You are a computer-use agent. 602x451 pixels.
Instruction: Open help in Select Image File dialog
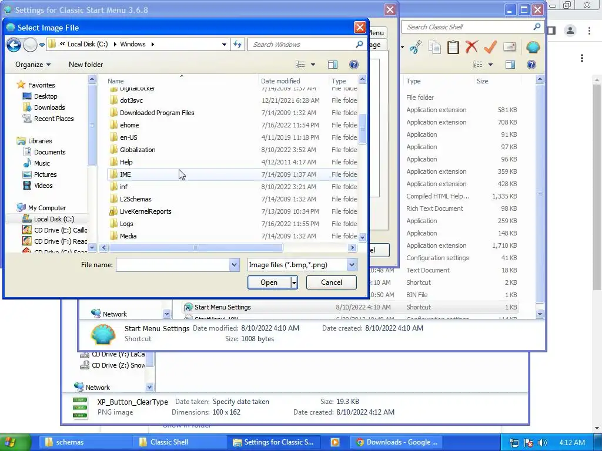pyautogui.click(x=353, y=65)
